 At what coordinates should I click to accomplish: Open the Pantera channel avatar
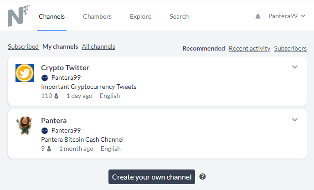pos(25,126)
